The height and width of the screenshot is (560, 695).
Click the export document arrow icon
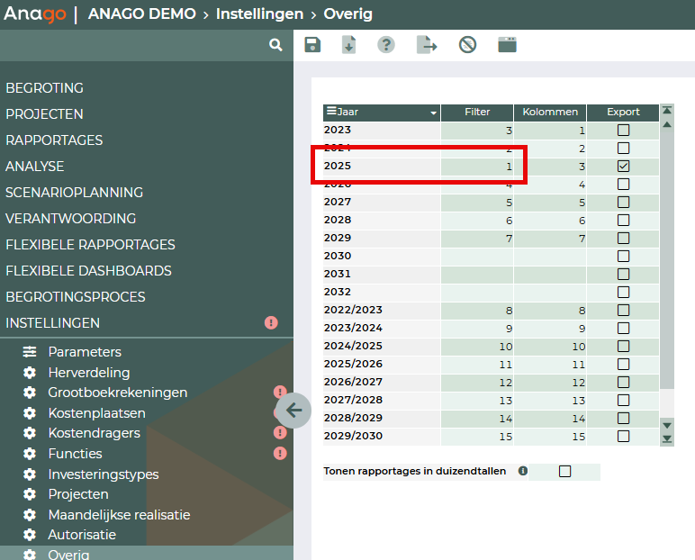[426, 45]
